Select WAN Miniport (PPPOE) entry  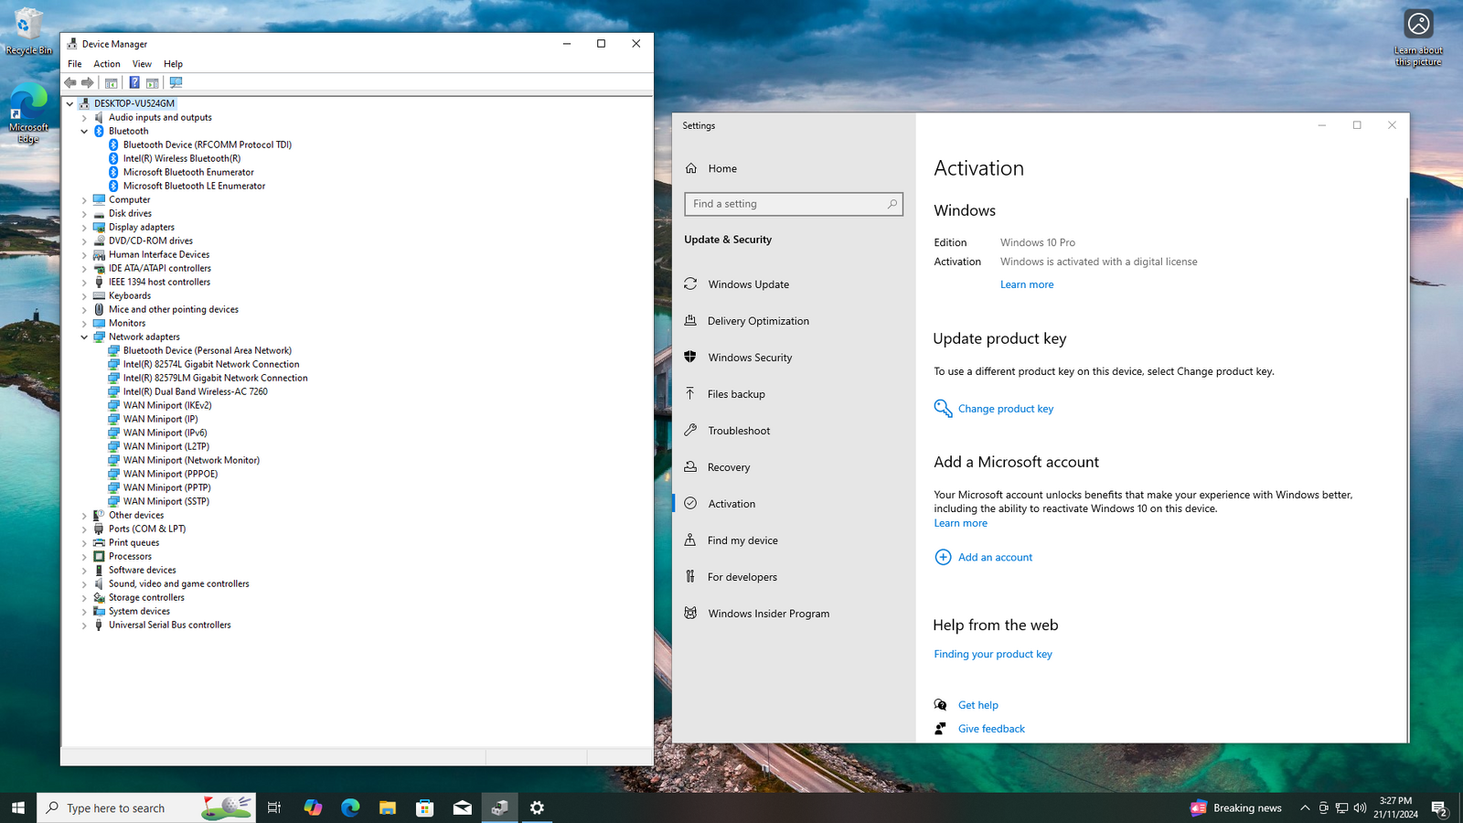coord(170,474)
